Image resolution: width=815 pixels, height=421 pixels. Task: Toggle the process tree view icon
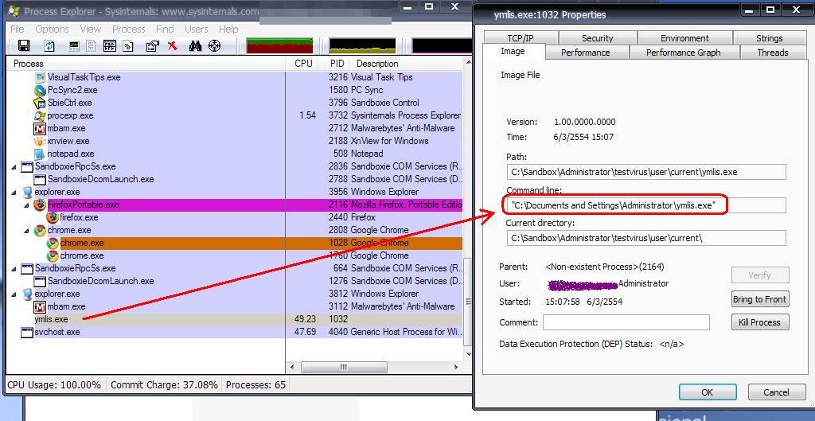tap(91, 45)
